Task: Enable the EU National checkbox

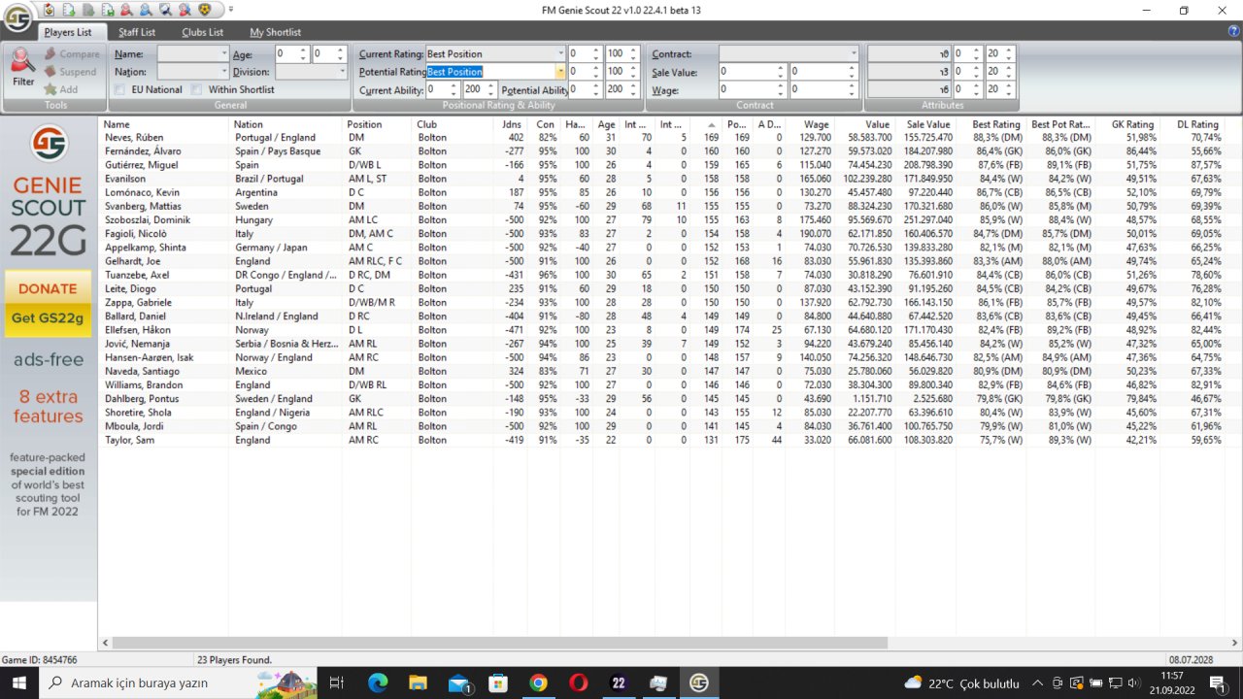Action: click(x=118, y=89)
